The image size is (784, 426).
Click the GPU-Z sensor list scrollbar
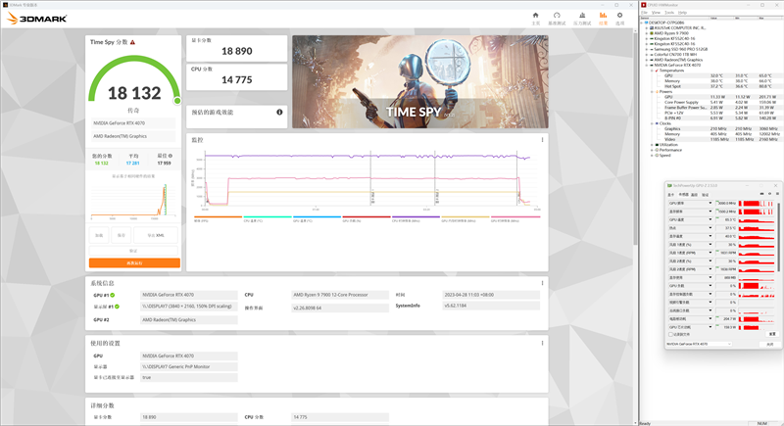pyautogui.click(x=779, y=237)
